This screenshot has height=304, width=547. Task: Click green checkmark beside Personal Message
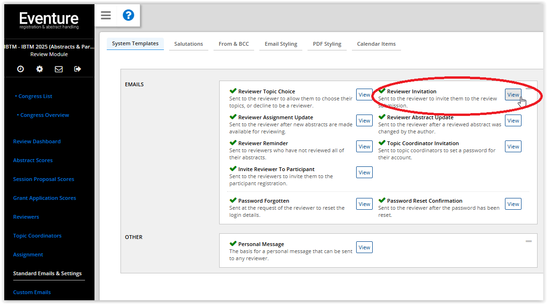click(x=233, y=244)
